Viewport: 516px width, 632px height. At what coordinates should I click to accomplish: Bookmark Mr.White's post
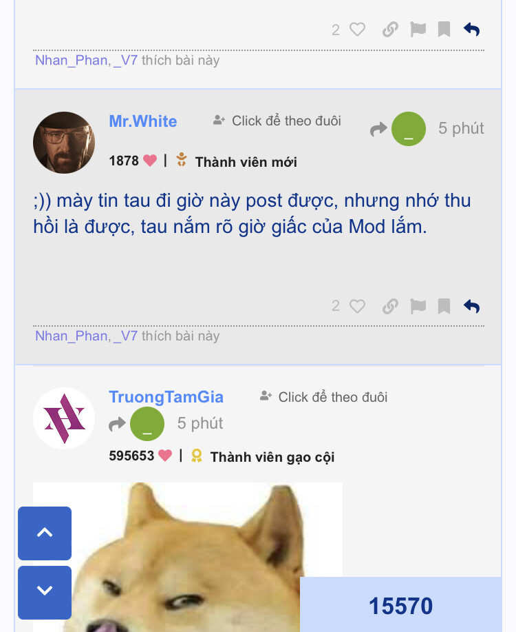point(444,306)
